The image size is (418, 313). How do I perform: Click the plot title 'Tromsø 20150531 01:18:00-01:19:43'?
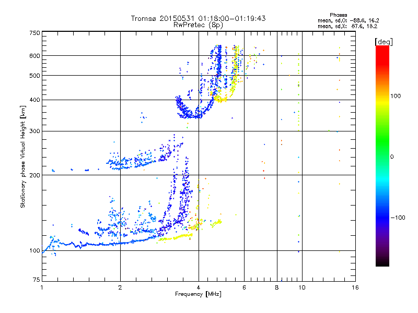[x=198, y=18]
